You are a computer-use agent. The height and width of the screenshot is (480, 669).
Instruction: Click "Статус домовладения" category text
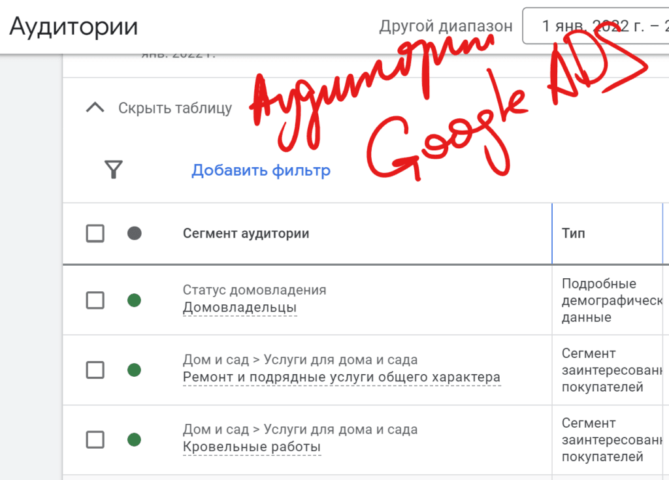(x=254, y=290)
